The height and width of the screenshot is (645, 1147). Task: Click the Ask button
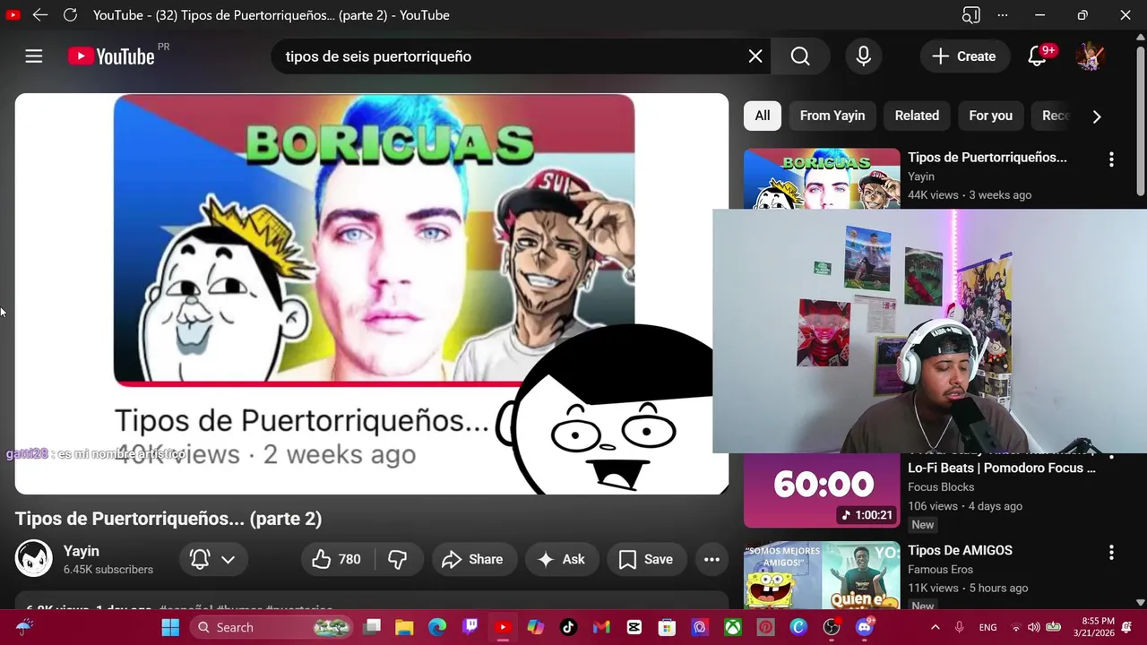coord(561,559)
